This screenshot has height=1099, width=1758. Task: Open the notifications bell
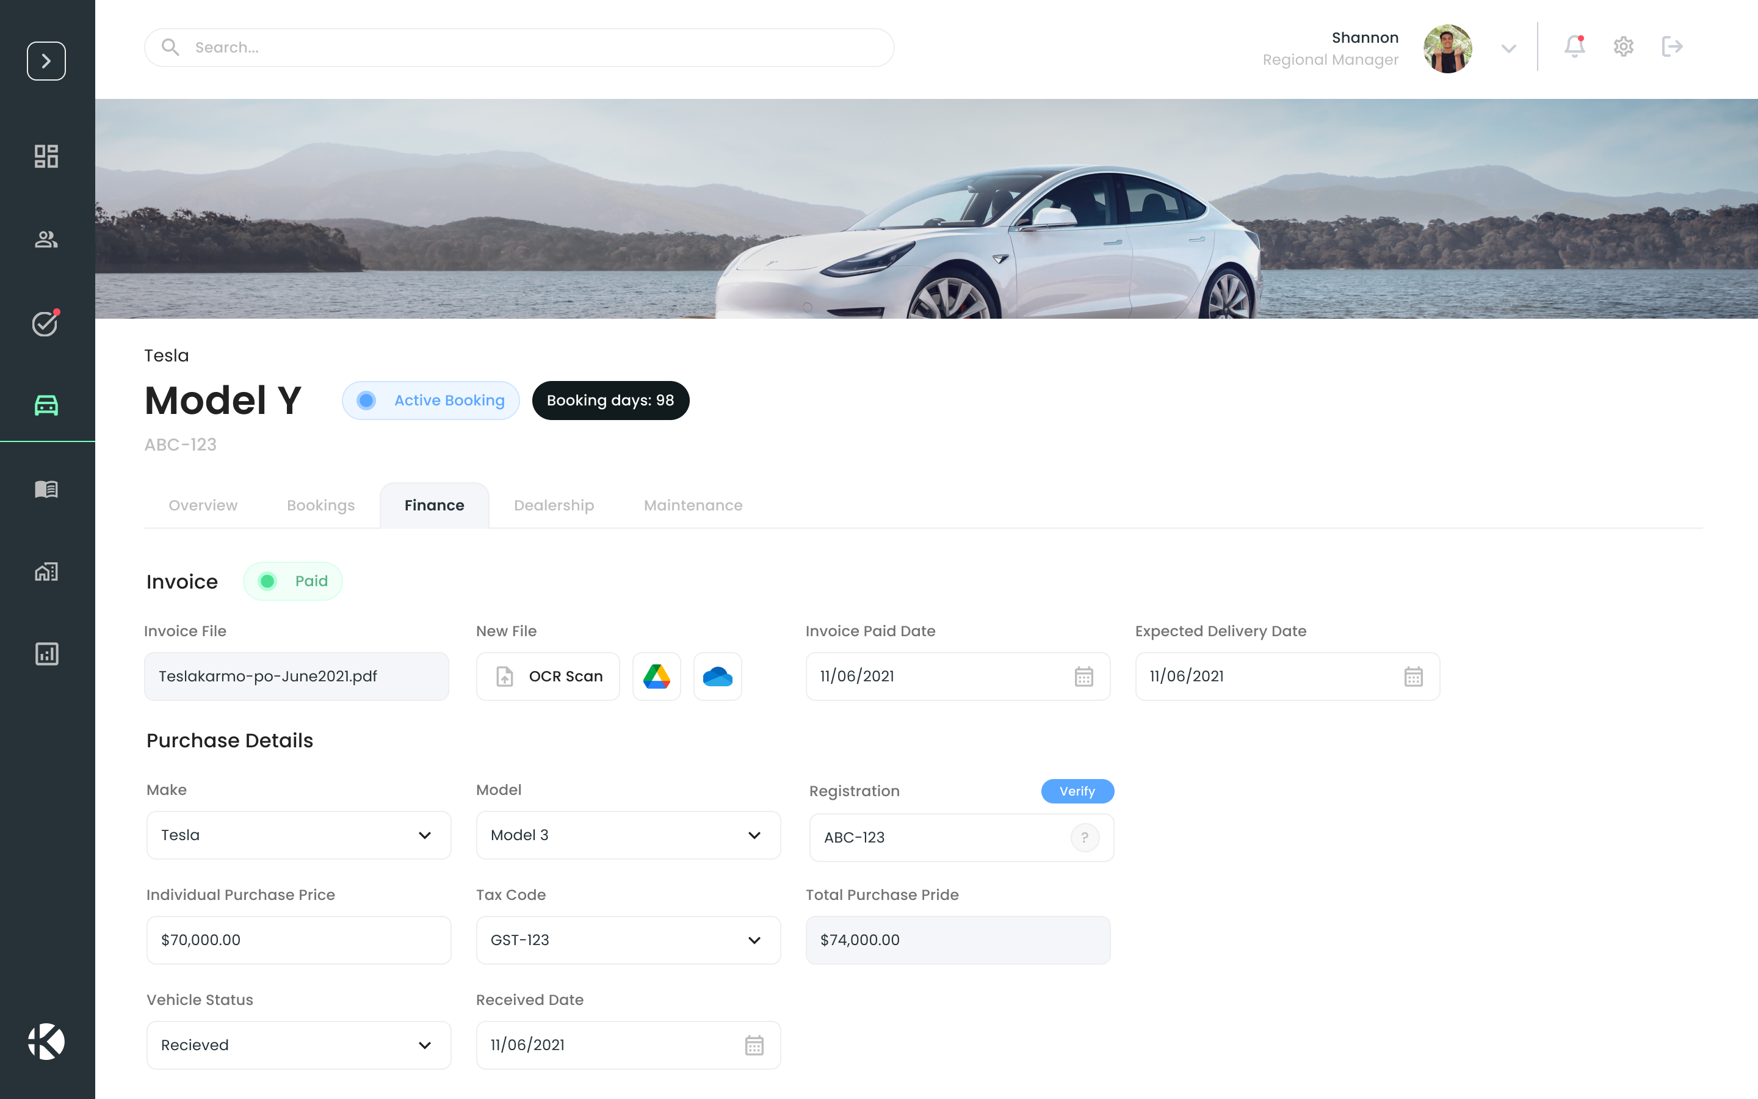[1574, 46]
